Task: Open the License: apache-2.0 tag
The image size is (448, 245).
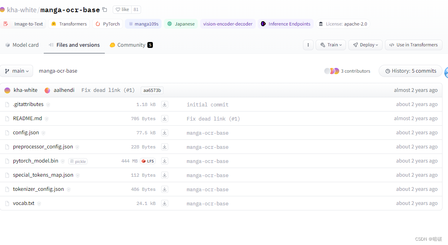Action: coord(342,24)
